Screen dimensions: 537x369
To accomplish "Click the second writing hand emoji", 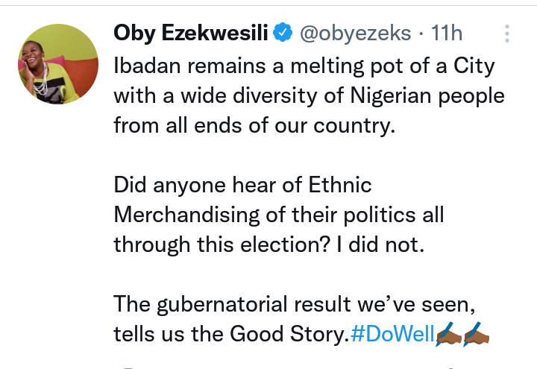I will tap(477, 335).
